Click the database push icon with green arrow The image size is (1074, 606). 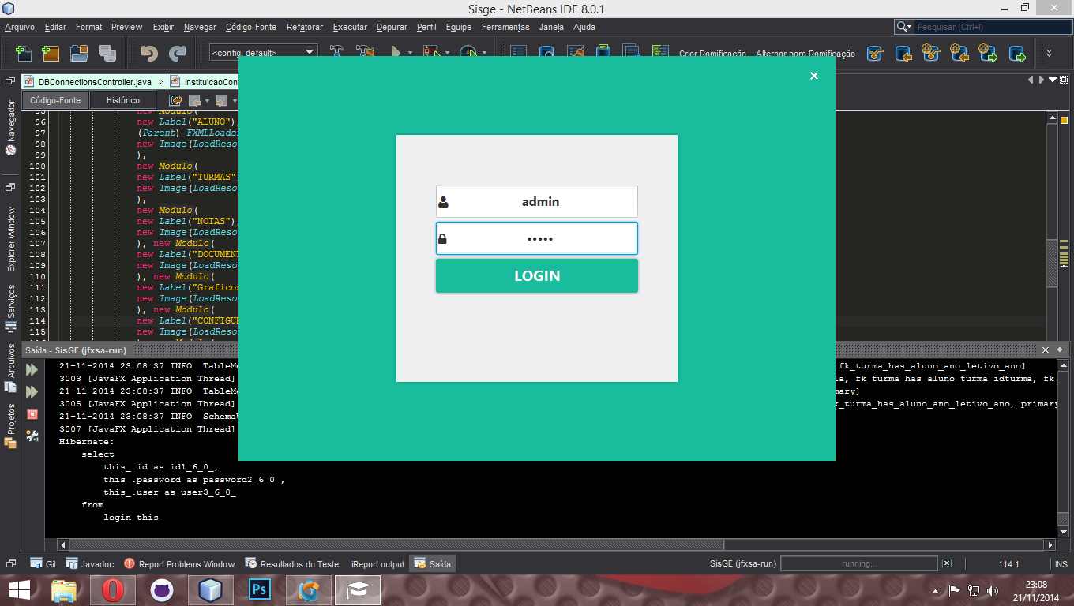(1016, 53)
